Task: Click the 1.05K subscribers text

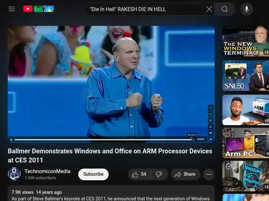Action: [40, 178]
